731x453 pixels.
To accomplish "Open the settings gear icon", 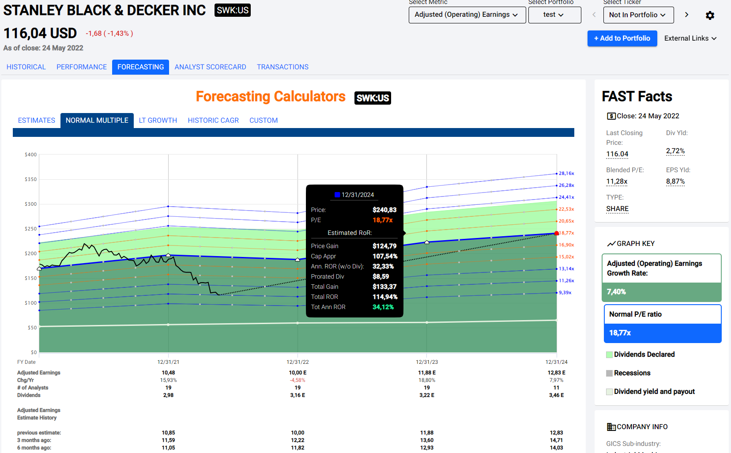I will (710, 15).
